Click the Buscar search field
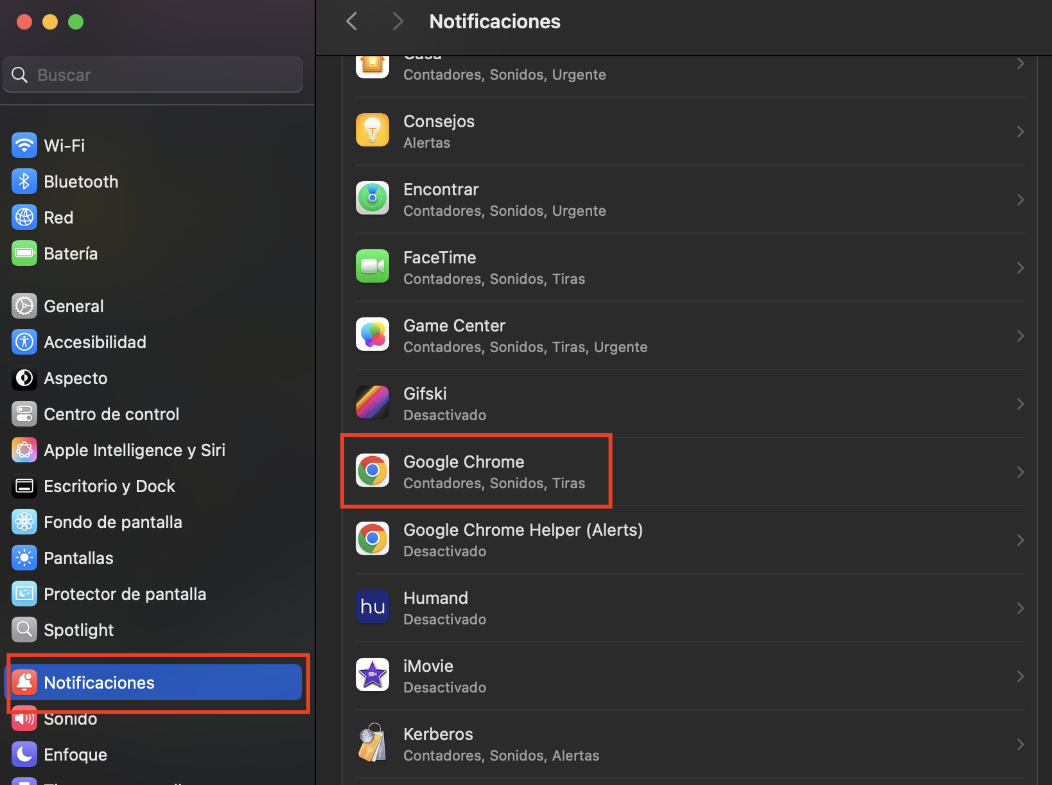This screenshot has height=785, width=1052. 161,75
